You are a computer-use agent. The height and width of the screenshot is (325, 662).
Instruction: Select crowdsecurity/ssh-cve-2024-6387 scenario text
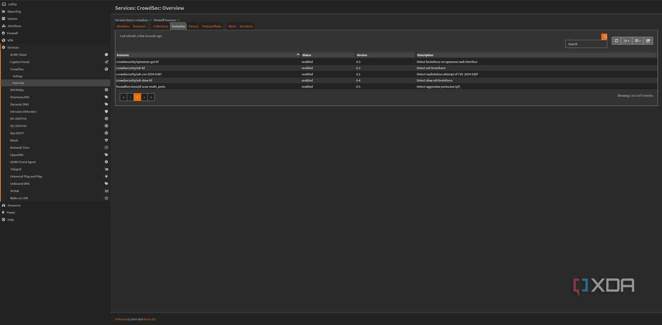pyautogui.click(x=139, y=74)
